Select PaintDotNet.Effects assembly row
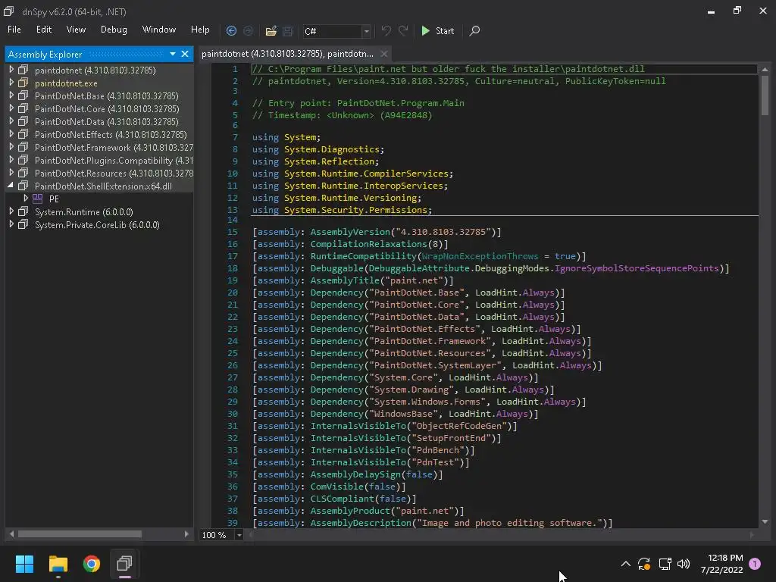Viewport: 776px width, 582px height. pyautogui.click(x=111, y=135)
